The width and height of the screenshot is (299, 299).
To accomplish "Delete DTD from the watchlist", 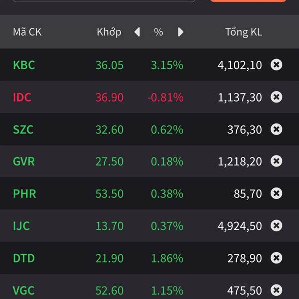I will click(x=276, y=258).
